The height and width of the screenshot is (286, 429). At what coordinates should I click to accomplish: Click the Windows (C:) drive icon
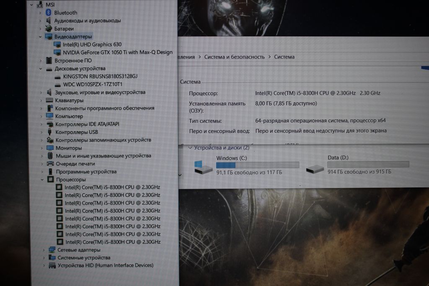click(x=203, y=167)
